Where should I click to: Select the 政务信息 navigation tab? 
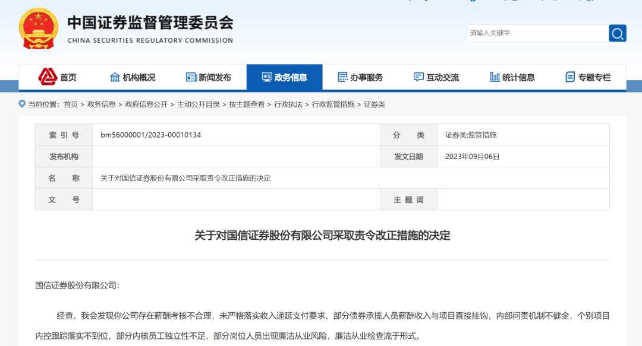pyautogui.click(x=285, y=77)
